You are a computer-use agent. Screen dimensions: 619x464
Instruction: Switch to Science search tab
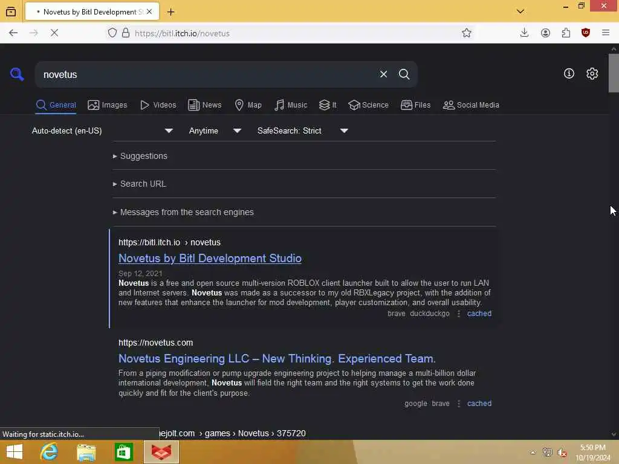(368, 105)
